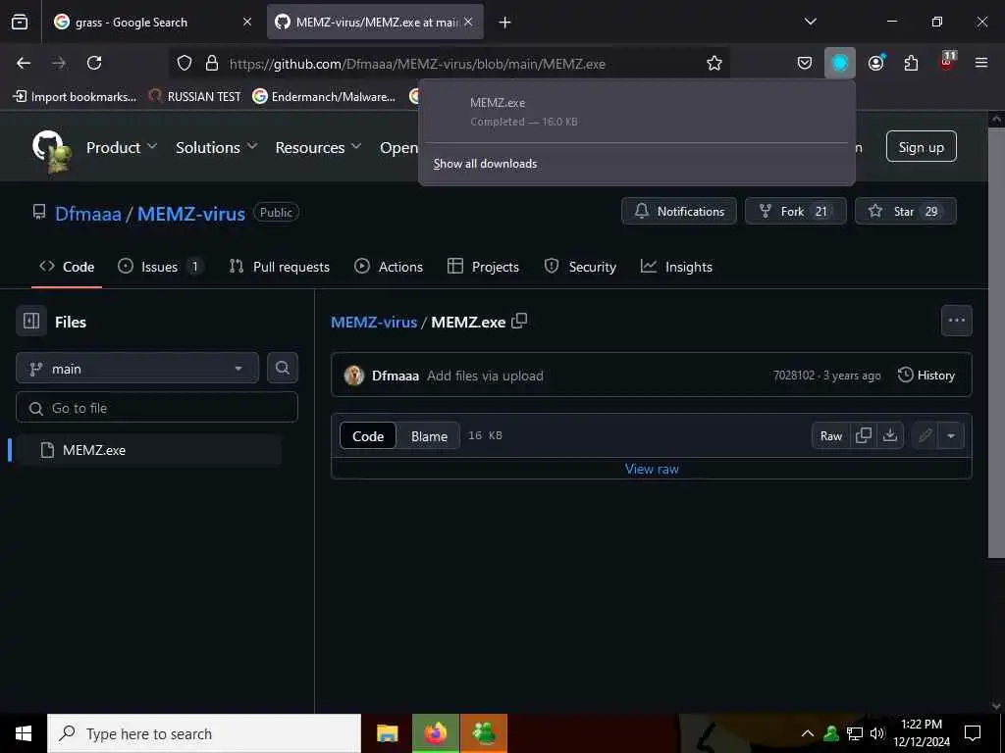1005x753 pixels.
Task: Expand the list all tabs arrow
Action: pyautogui.click(x=810, y=22)
